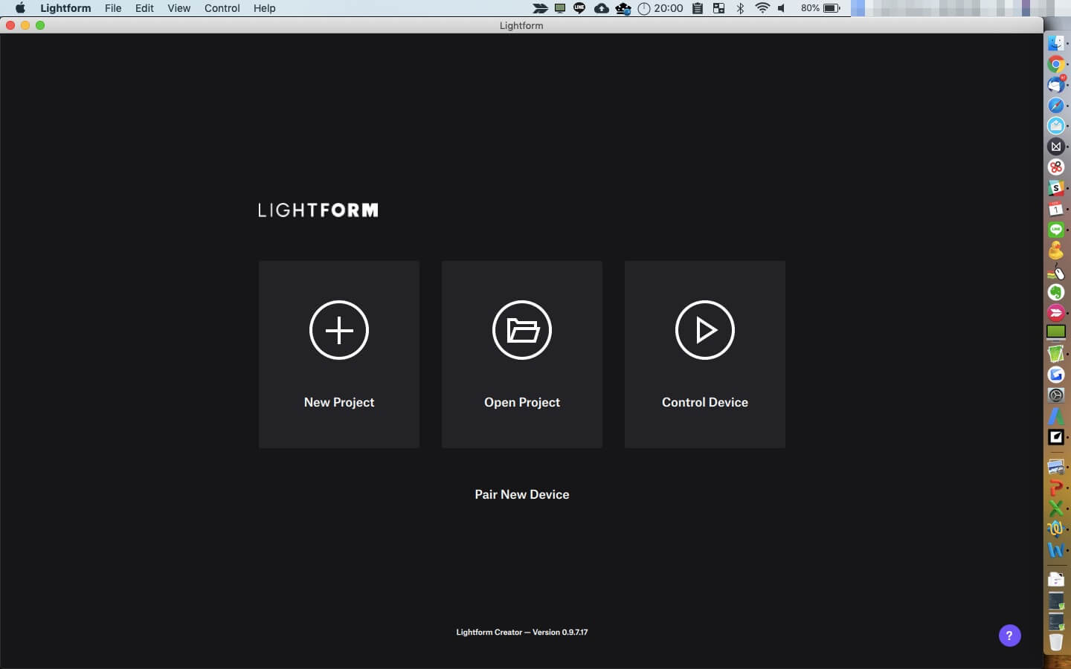The height and width of the screenshot is (669, 1071).
Task: Click the menu bar clock showing 20:00
Action: pyautogui.click(x=660, y=8)
